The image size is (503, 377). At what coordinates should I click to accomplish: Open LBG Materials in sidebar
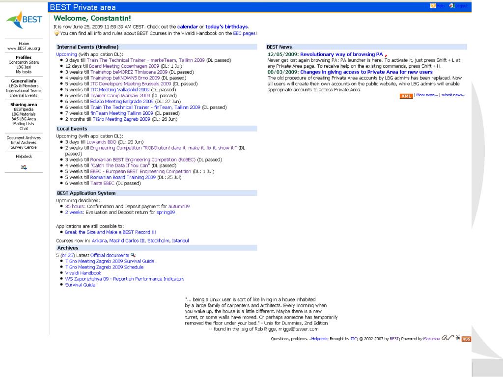coord(24,114)
